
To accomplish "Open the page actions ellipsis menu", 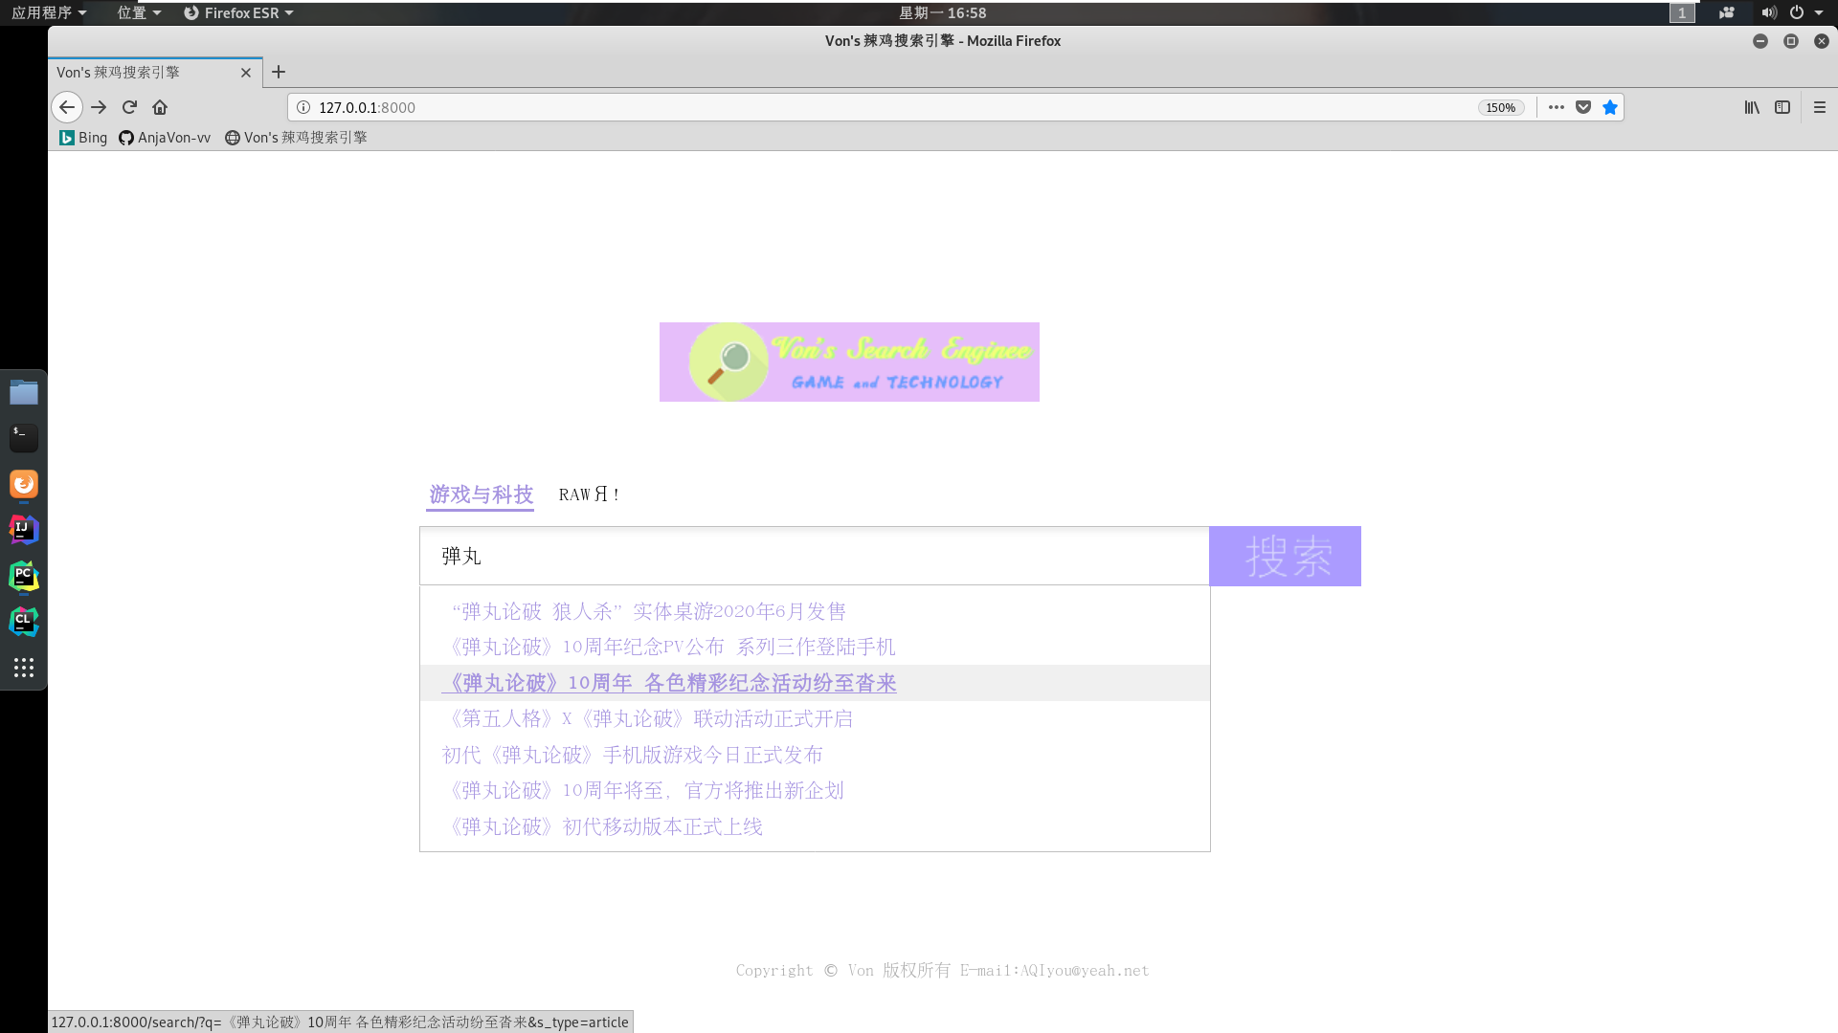I will [x=1556, y=107].
